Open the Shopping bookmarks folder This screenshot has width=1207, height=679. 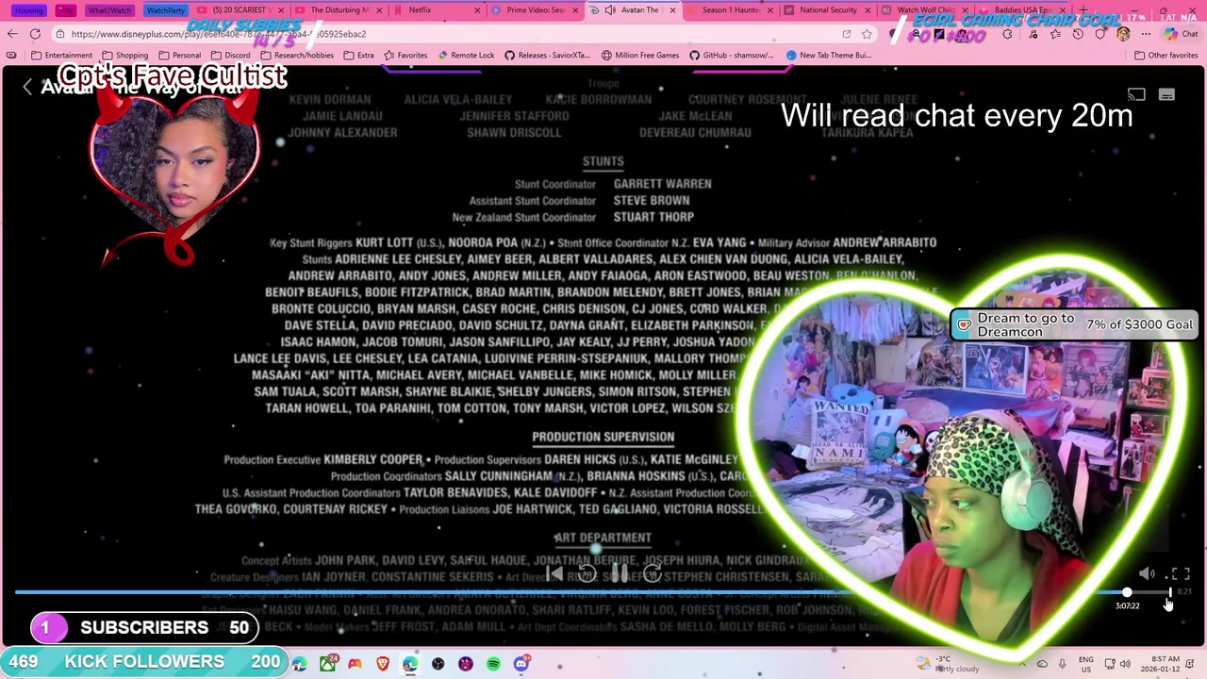click(x=124, y=56)
